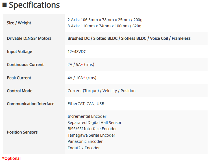Image resolution: width=209 pixels, height=162 pixels.
Task: Select the Size / Weight row label
Action: (19, 23)
